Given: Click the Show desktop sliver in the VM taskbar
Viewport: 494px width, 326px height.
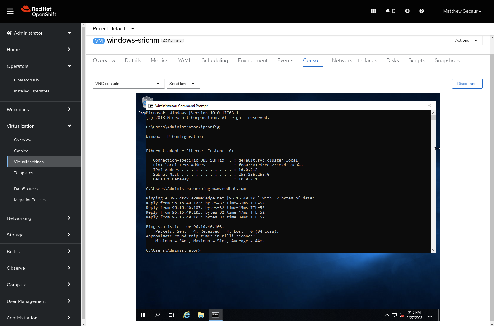Looking at the screenshot, I should click(x=439, y=315).
